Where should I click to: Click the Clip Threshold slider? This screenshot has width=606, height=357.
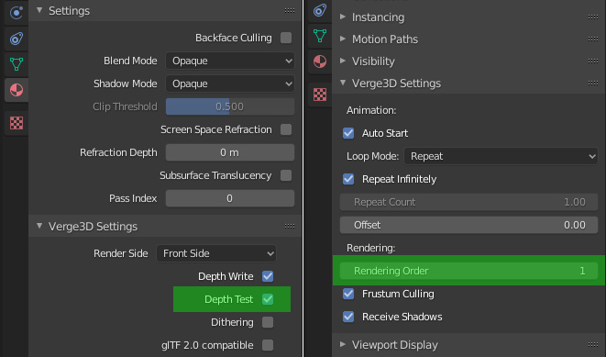click(230, 106)
